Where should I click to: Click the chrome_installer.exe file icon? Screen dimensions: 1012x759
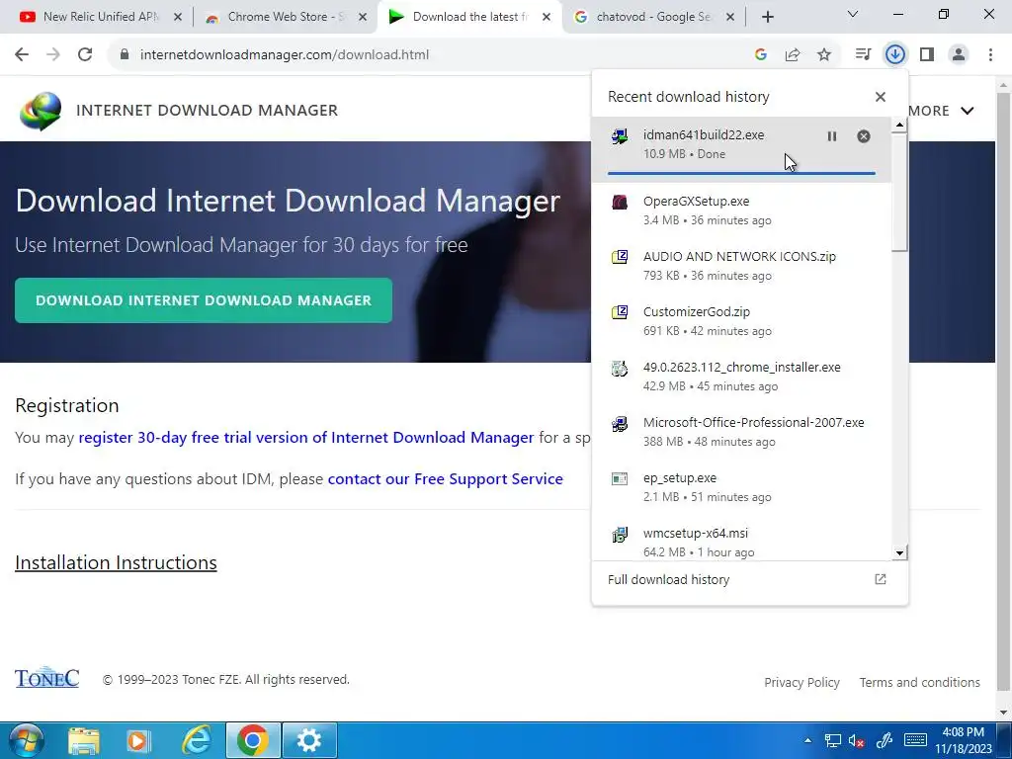pos(620,368)
